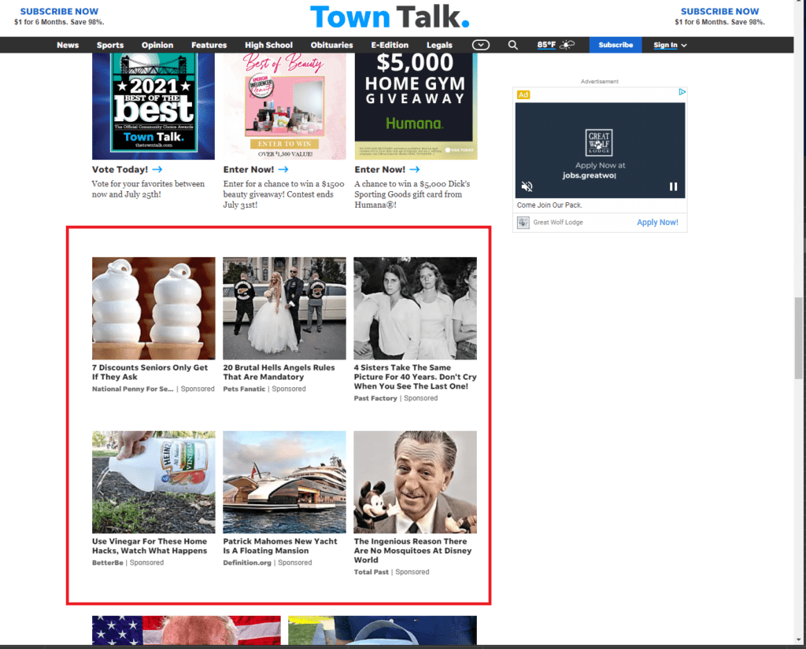Click the page vertical scrollbar thumb
Viewport: 806px width, 649px height.
point(798,338)
